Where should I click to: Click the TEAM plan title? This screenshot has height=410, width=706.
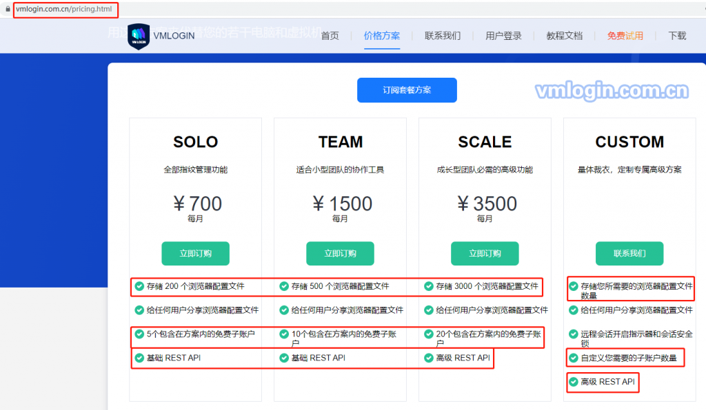click(x=341, y=142)
